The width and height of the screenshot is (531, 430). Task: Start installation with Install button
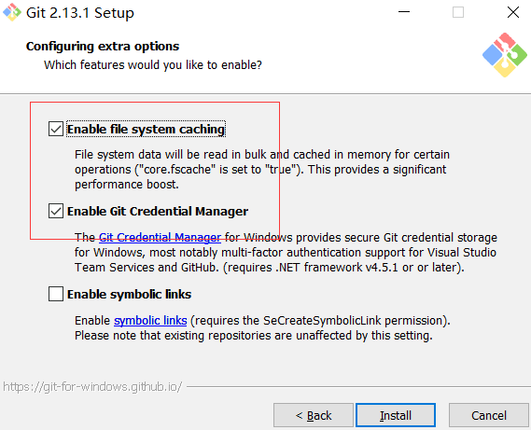(396, 415)
